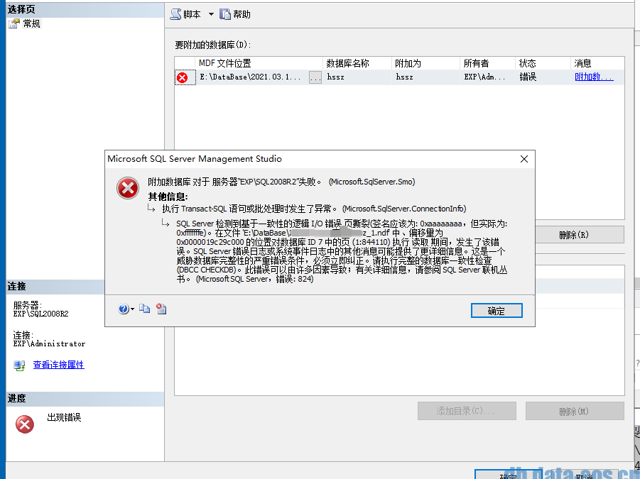Click the browse ellipsis button for MDF file
Viewport: 640px width, 479px height.
tap(315, 77)
